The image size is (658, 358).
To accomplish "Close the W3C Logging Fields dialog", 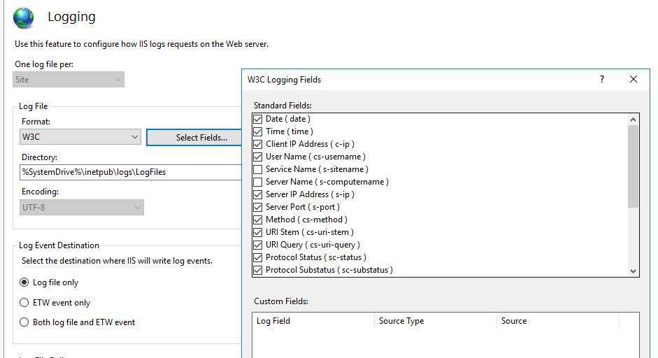I will [634, 79].
